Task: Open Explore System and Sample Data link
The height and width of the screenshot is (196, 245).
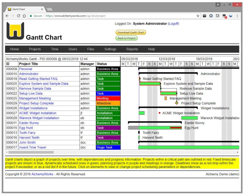Action: [x=44, y=83]
